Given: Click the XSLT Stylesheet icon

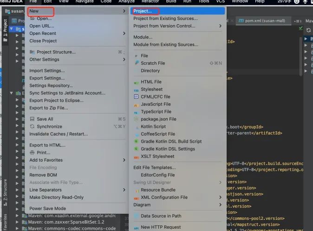Looking at the screenshot, I should tap(136, 157).
